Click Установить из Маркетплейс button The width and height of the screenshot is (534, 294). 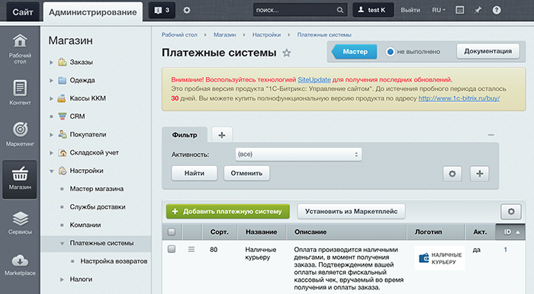(351, 212)
